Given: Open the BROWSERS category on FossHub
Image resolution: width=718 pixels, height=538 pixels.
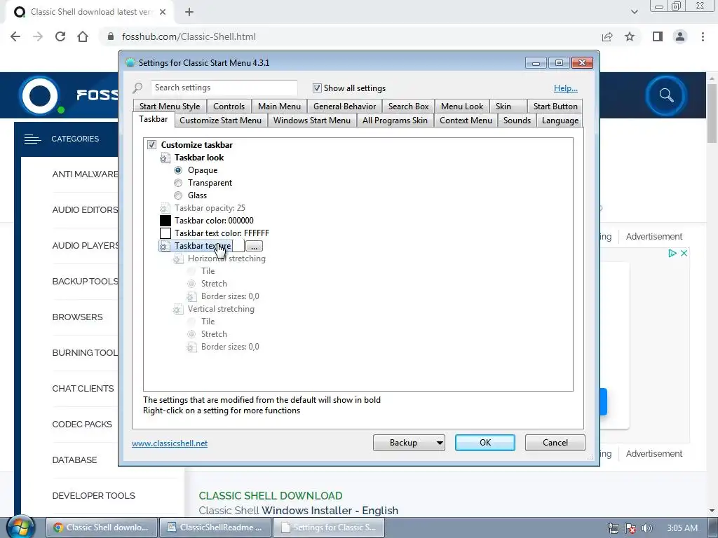Looking at the screenshot, I should pyautogui.click(x=77, y=317).
